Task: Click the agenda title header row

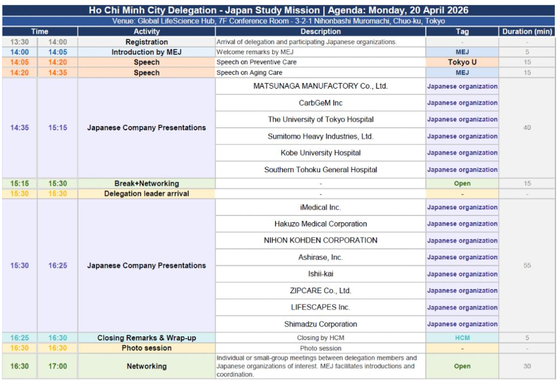Action: tap(278, 10)
